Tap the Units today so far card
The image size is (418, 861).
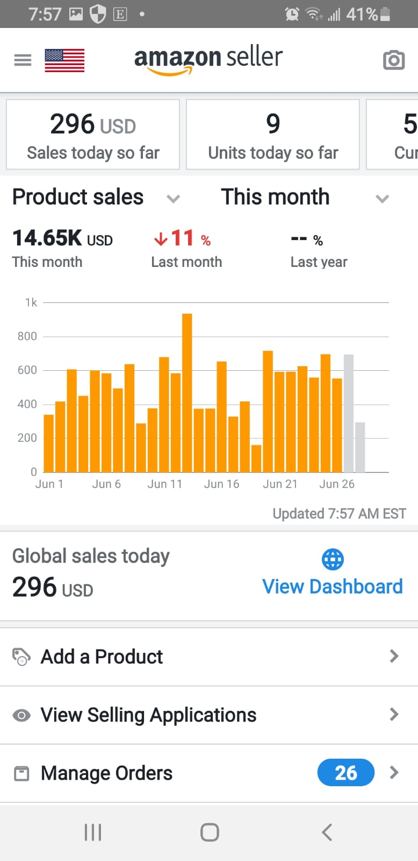pos(273,135)
